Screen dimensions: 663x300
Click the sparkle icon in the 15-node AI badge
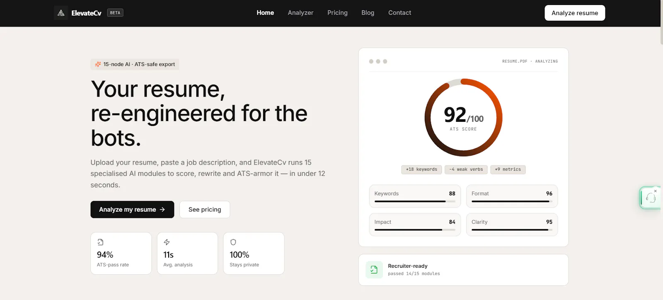(x=98, y=64)
